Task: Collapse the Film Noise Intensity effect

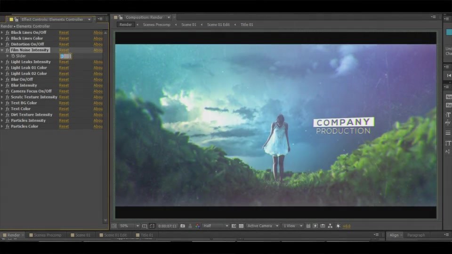Action: [x=2, y=50]
